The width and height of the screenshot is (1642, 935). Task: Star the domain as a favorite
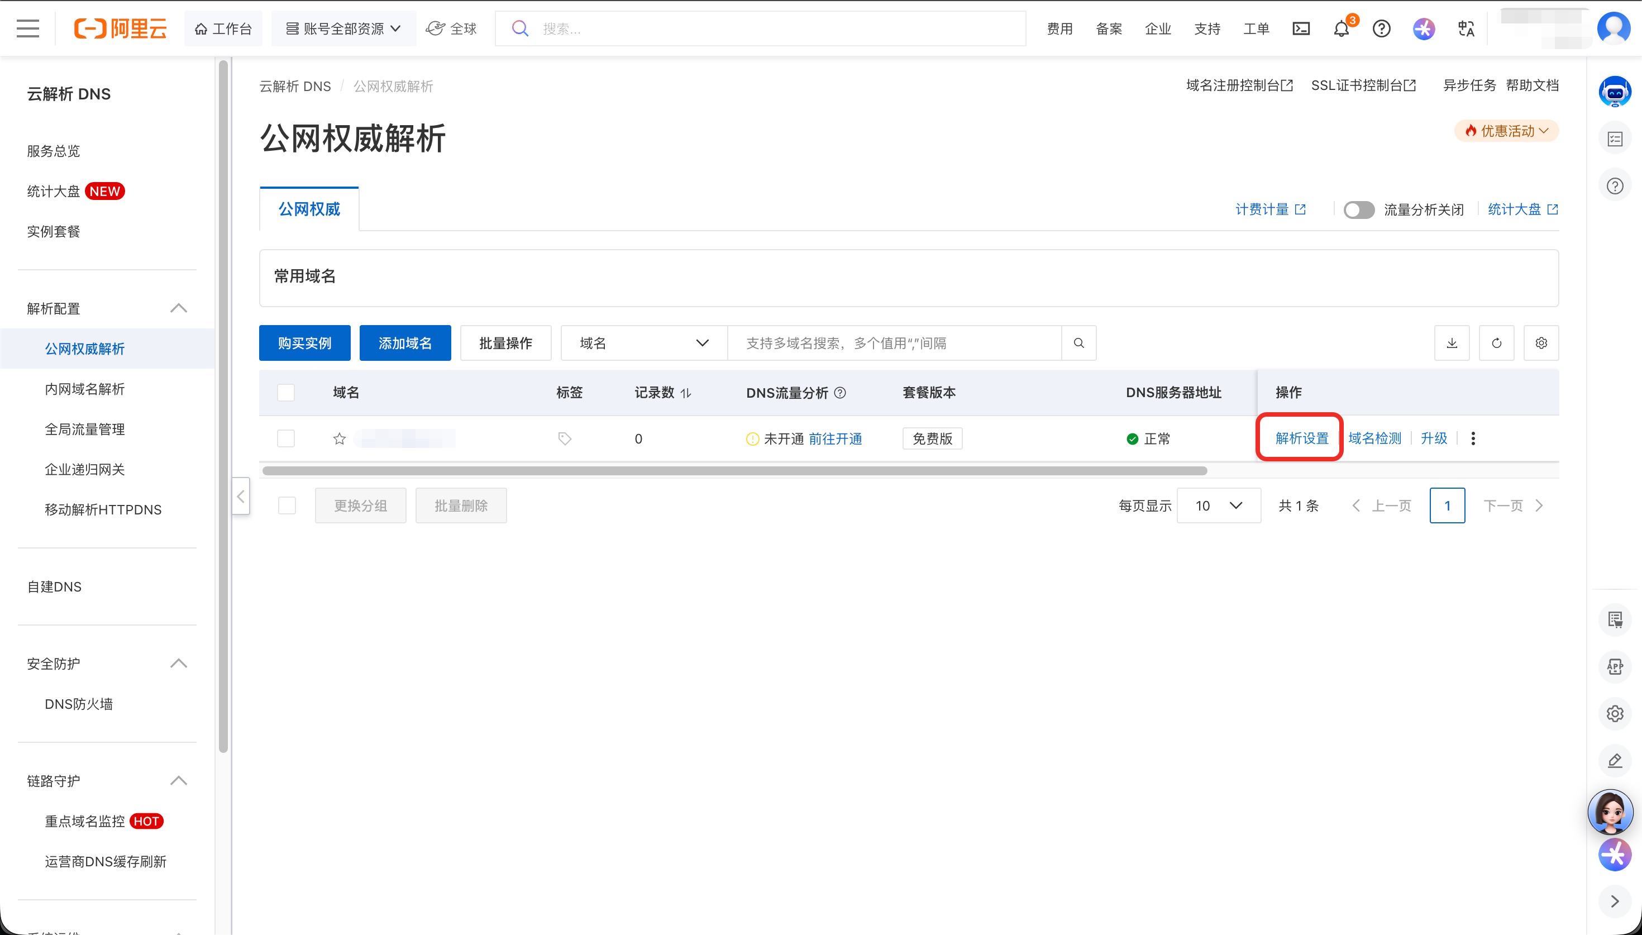(339, 438)
